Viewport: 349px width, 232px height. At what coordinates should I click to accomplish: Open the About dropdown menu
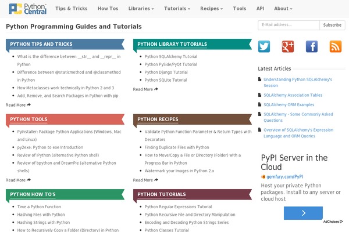(283, 9)
